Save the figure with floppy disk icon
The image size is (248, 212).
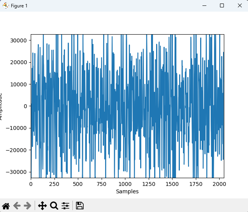(x=80, y=206)
